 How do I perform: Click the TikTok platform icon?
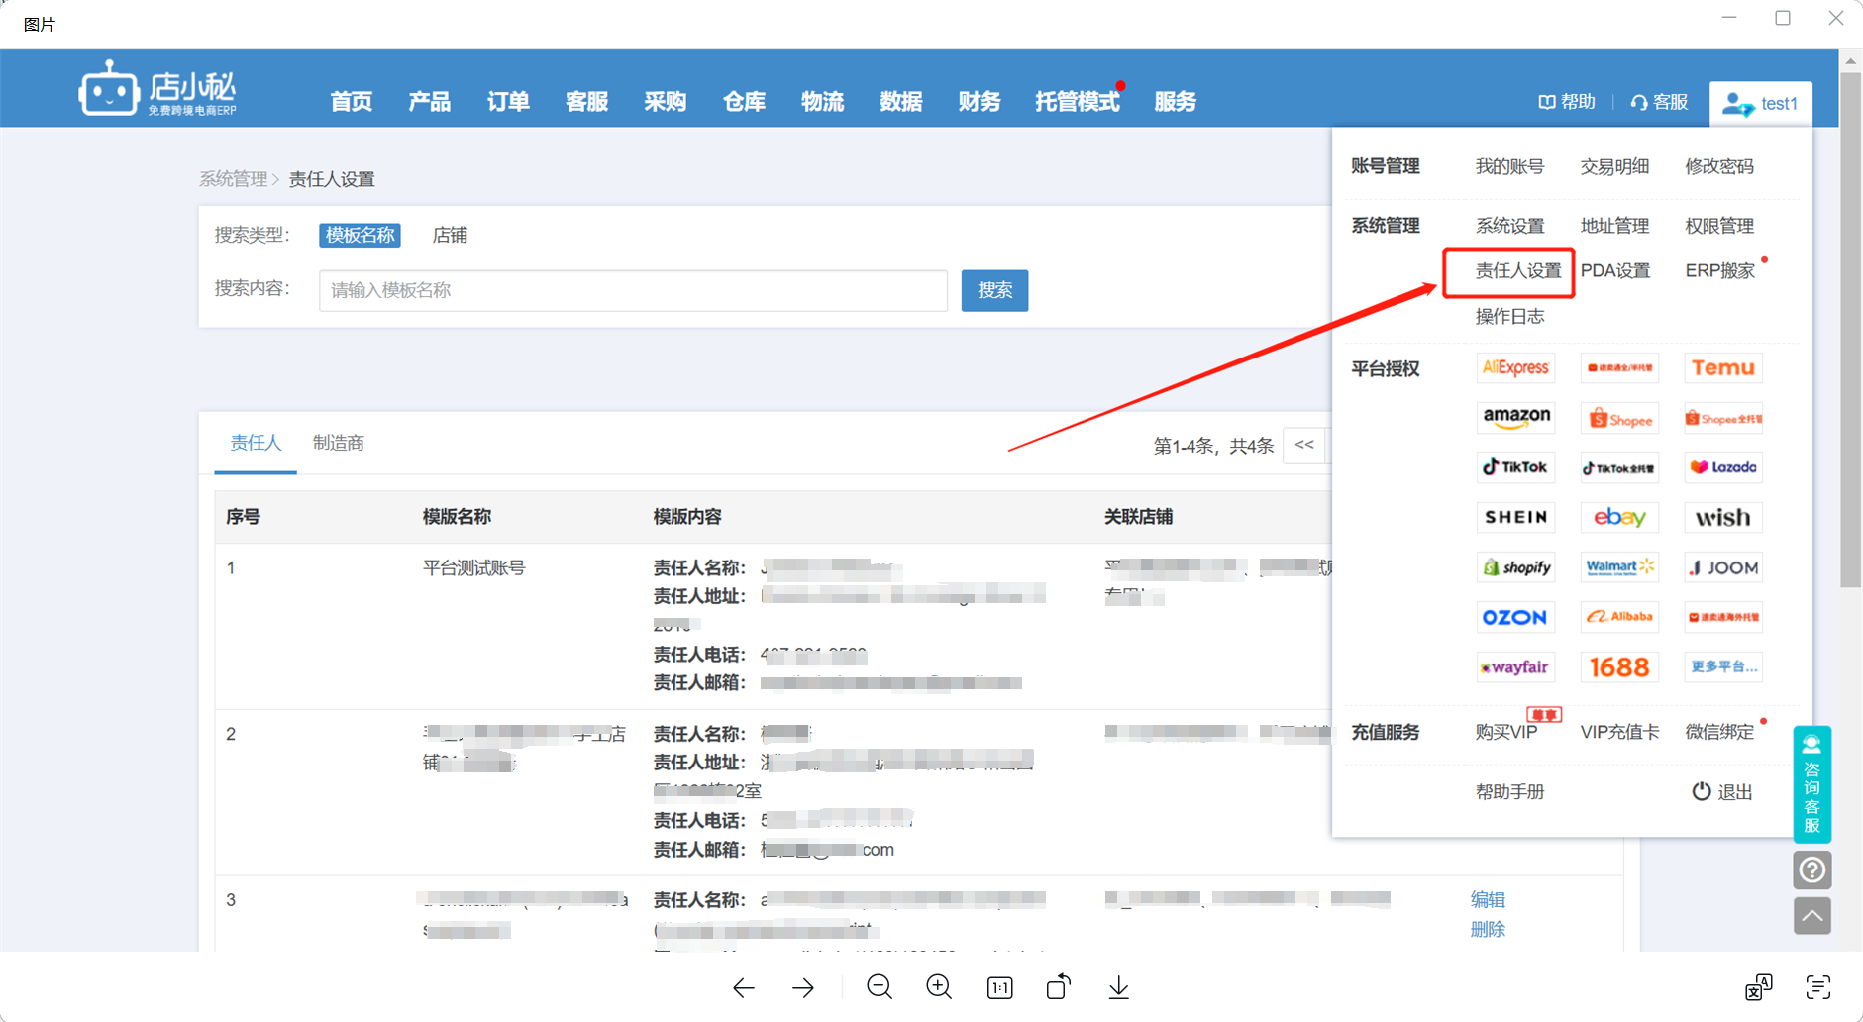[1515, 467]
